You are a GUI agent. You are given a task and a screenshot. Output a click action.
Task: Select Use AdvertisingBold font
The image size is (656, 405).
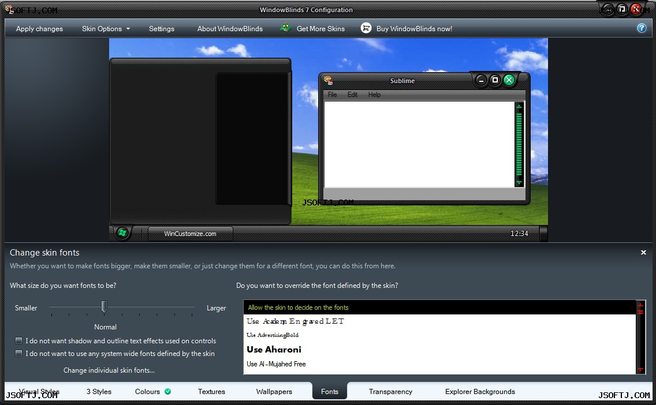tap(439, 335)
